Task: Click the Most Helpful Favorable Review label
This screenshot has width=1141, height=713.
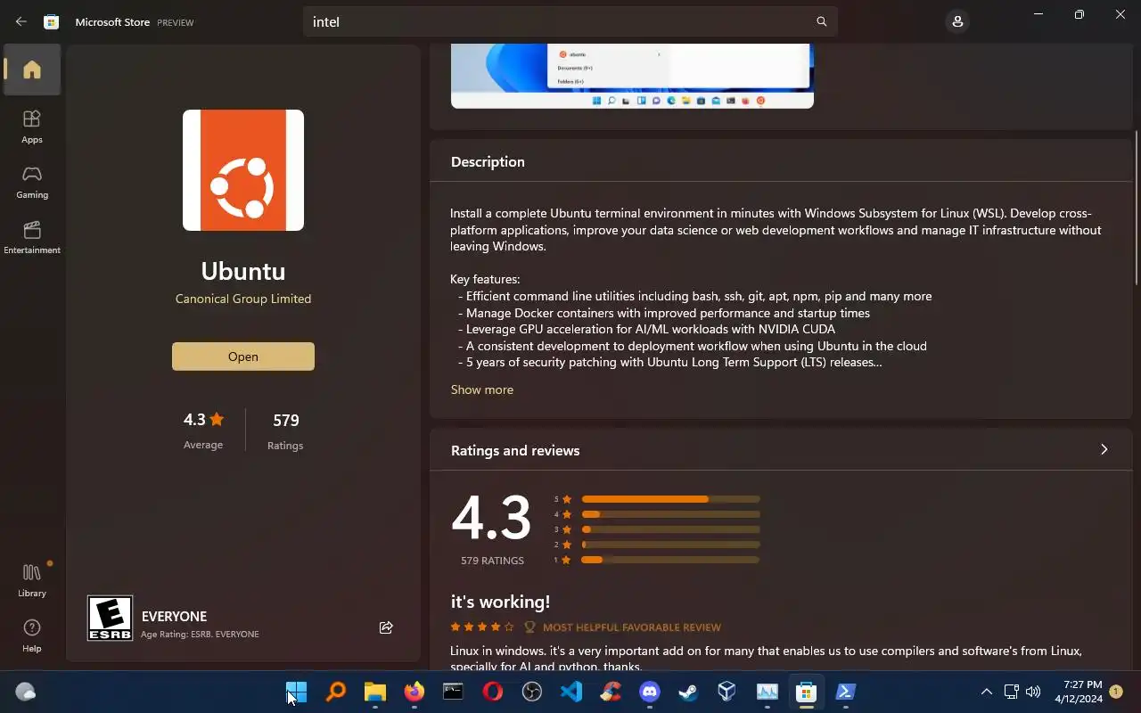Action: coord(631,627)
